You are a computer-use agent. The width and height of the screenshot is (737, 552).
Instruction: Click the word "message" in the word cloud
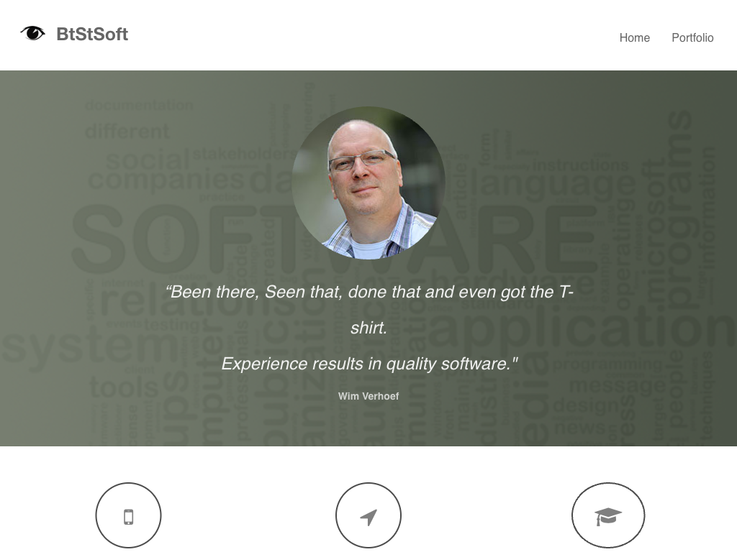(x=617, y=386)
